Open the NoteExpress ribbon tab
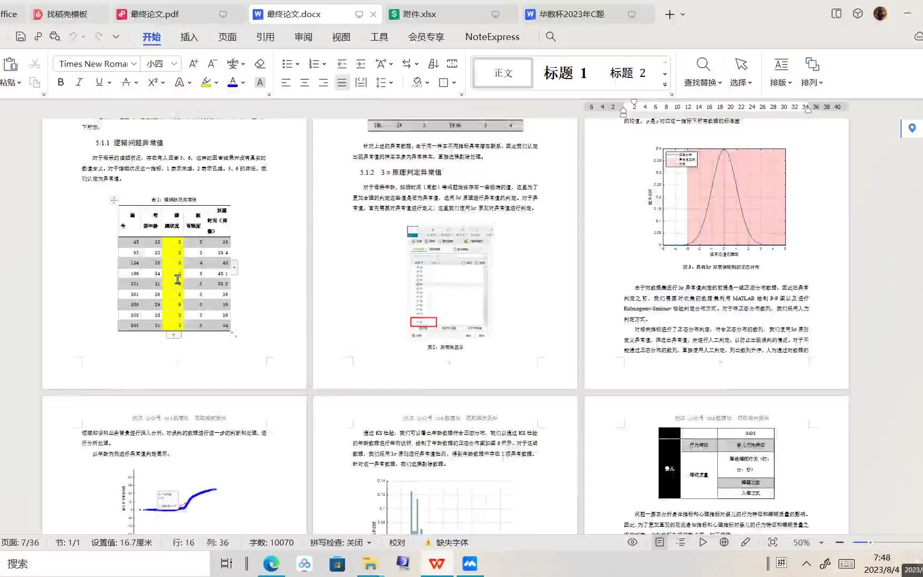 tap(492, 36)
